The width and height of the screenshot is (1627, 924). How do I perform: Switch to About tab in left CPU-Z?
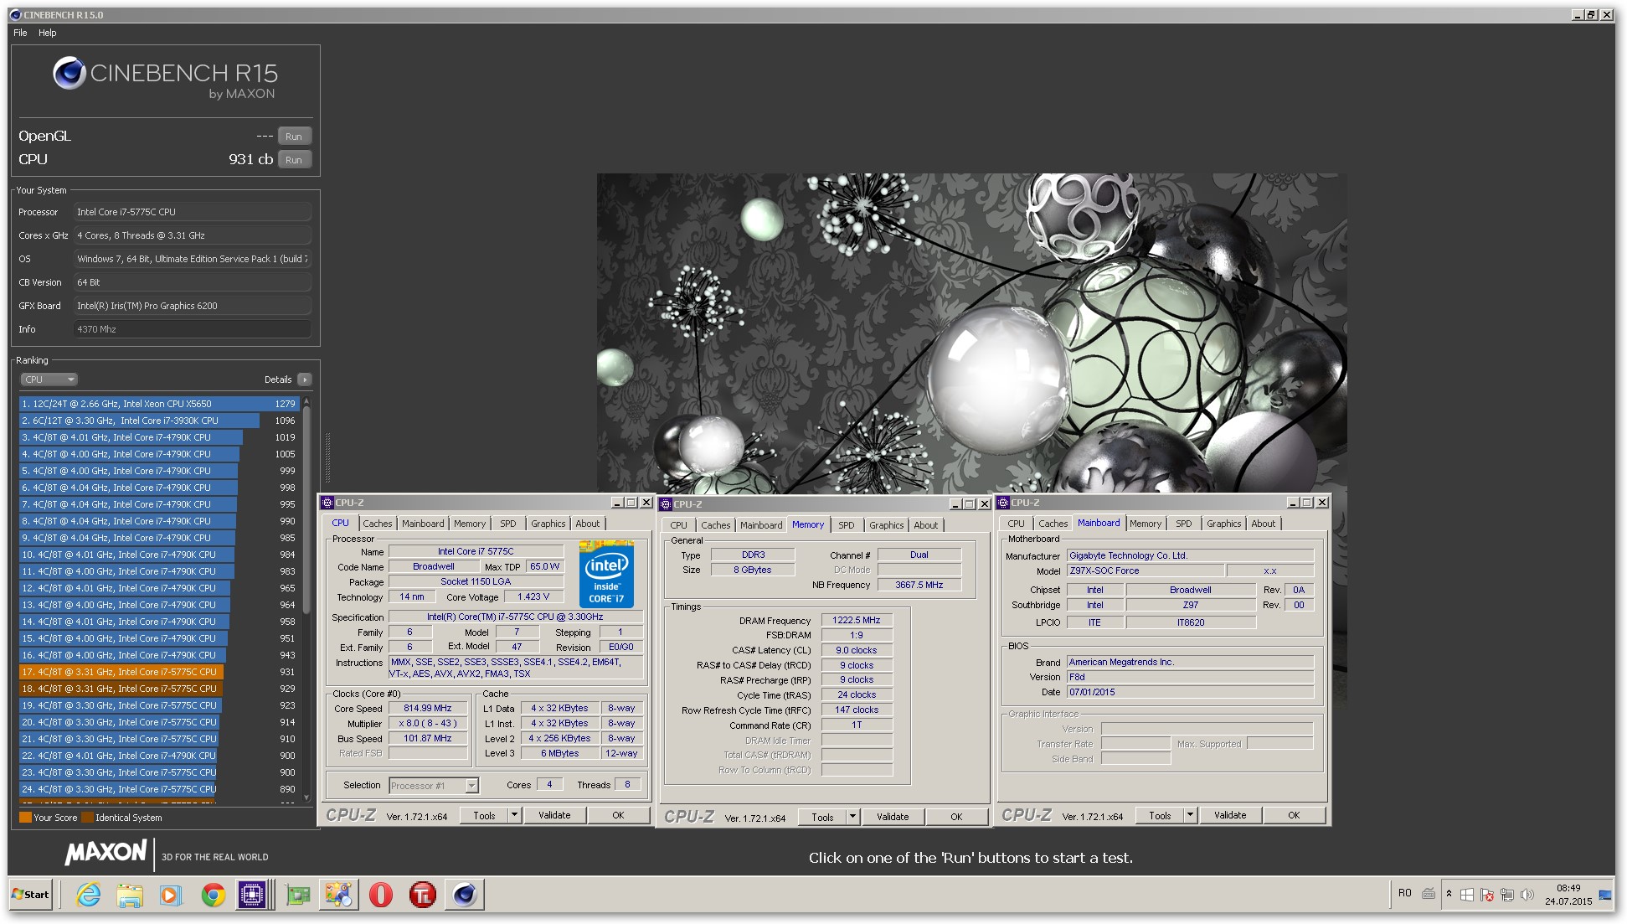(x=588, y=524)
